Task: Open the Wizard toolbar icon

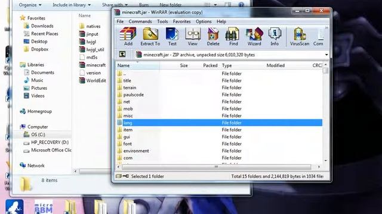Action: click(x=254, y=36)
